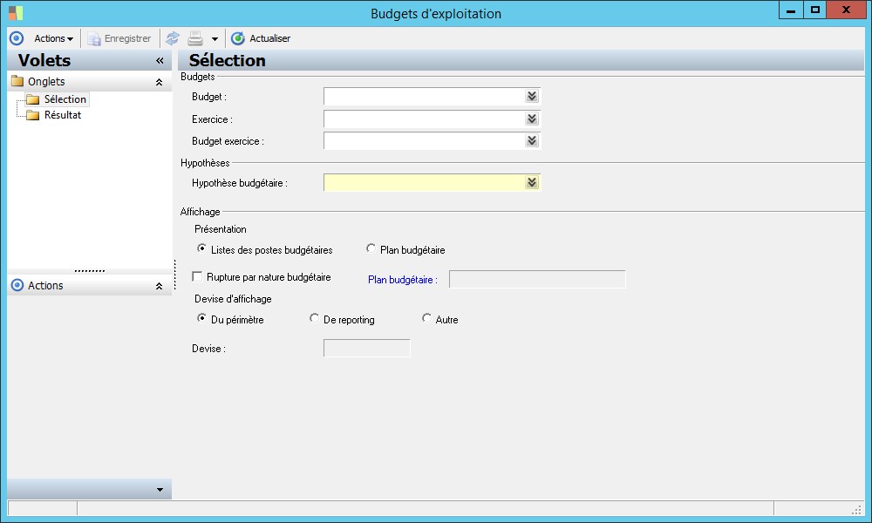Click the blue circle Actions icon in toolbar
872x523 pixels.
point(16,38)
